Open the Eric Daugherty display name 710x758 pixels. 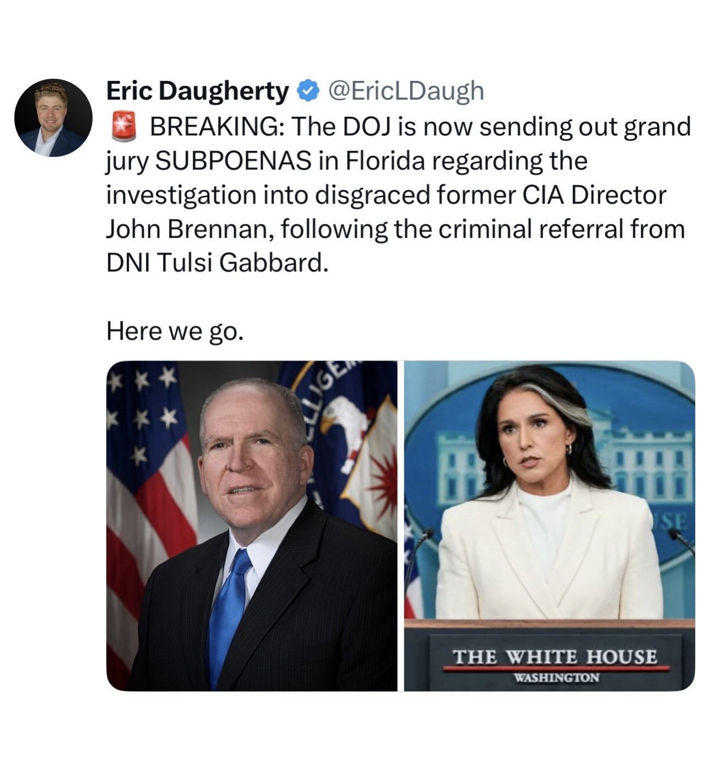197,91
